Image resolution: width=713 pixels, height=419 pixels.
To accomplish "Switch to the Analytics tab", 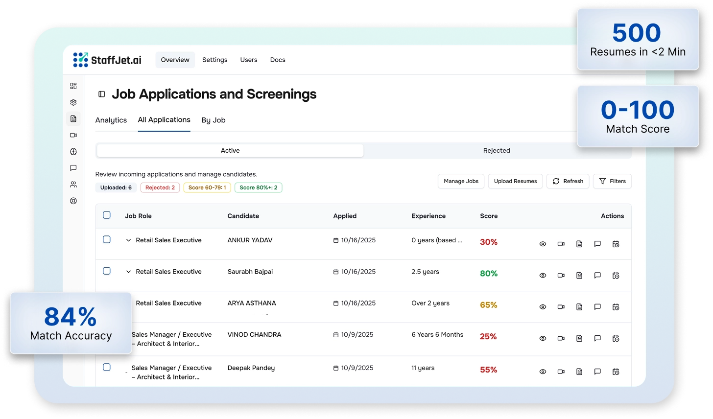I will [111, 120].
